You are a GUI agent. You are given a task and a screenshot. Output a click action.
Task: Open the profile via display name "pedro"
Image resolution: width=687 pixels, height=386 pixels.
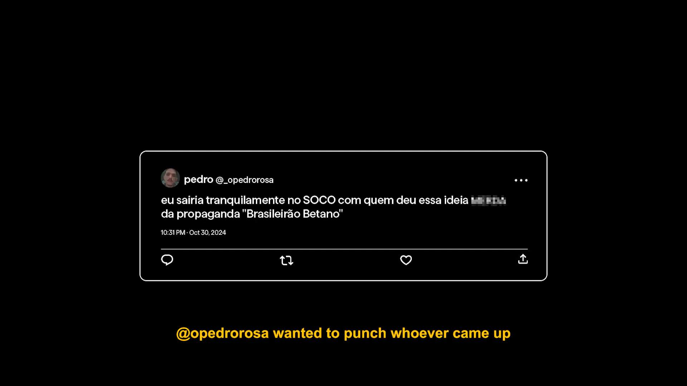click(198, 179)
